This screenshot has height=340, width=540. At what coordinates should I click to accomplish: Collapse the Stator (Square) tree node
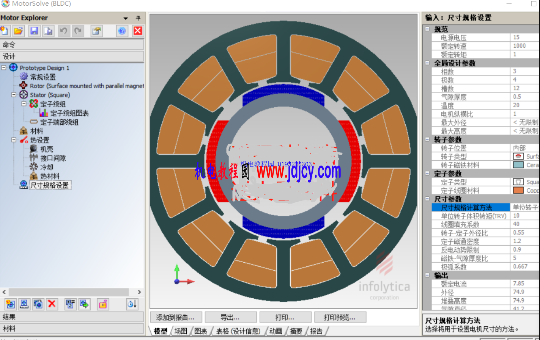point(14,95)
